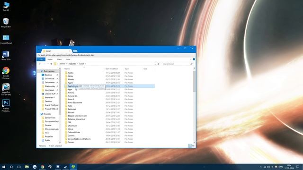The height and width of the screenshot is (170, 303).
Task: Select the Battle.net folder
Action: coord(71,109)
